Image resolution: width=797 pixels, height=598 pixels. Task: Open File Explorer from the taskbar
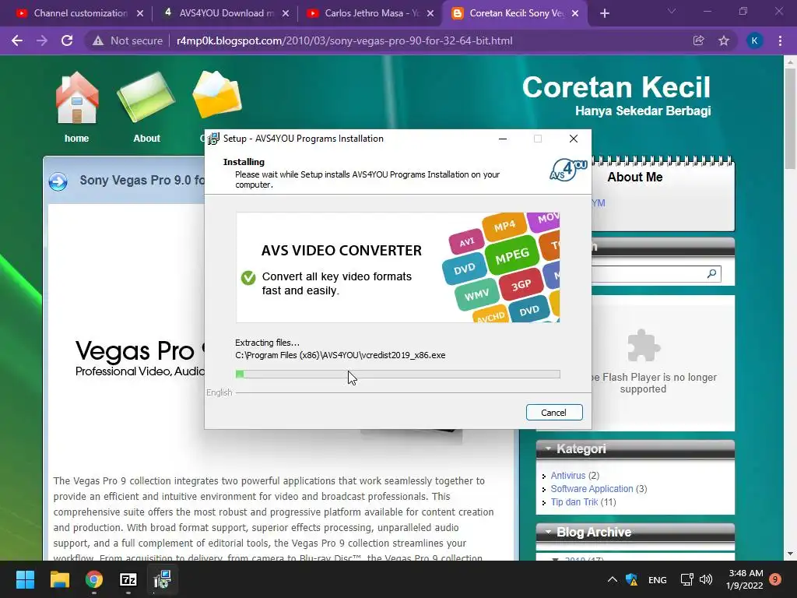coord(59,579)
